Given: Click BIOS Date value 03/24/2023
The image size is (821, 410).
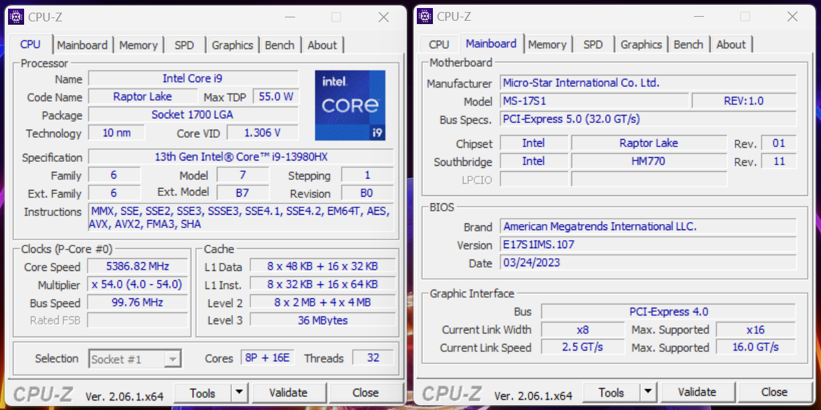Looking at the screenshot, I should tap(648, 263).
